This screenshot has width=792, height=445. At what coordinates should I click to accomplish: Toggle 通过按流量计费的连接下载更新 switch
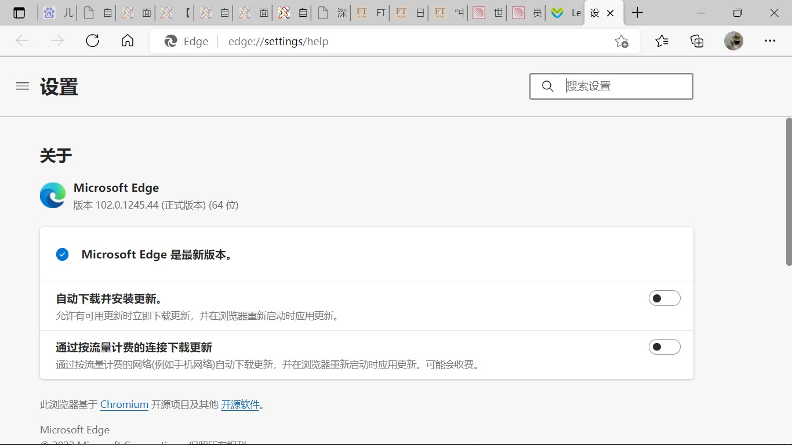664,347
